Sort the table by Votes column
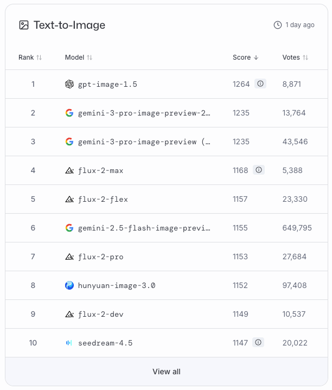 [x=295, y=57]
